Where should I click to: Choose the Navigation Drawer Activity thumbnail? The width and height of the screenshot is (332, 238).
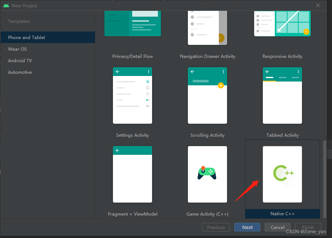click(x=207, y=28)
